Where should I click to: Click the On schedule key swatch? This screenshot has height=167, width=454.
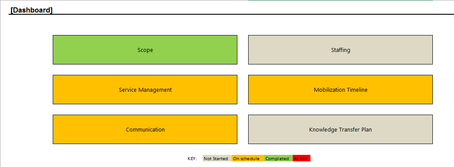[x=248, y=158]
